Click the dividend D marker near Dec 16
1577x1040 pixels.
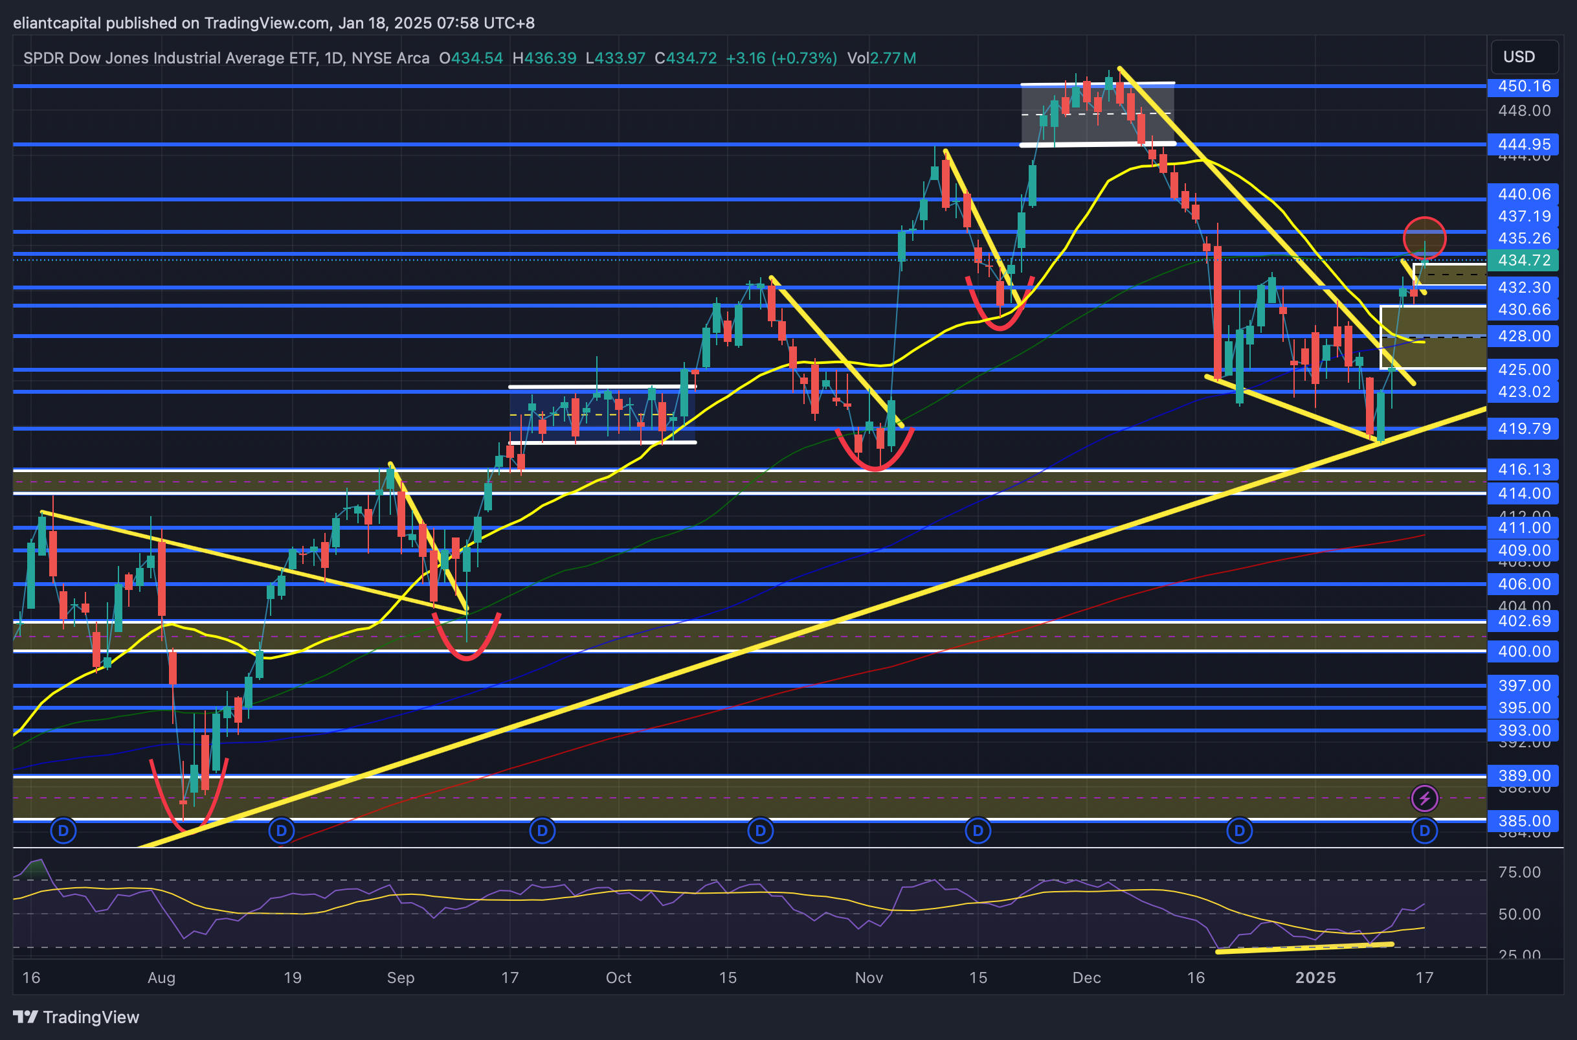click(1240, 830)
